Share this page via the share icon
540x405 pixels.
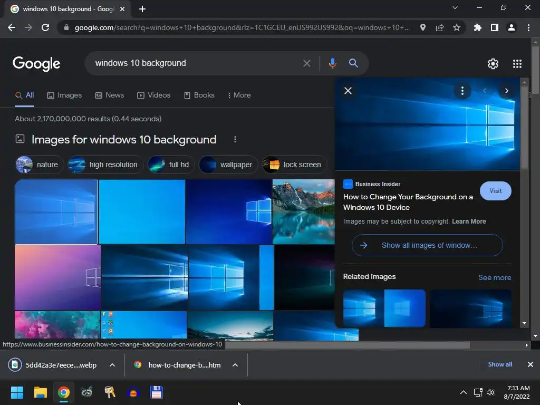(440, 27)
